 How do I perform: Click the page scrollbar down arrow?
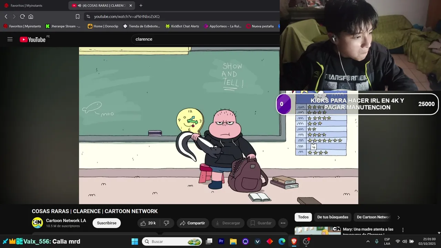pyautogui.click(x=439, y=233)
